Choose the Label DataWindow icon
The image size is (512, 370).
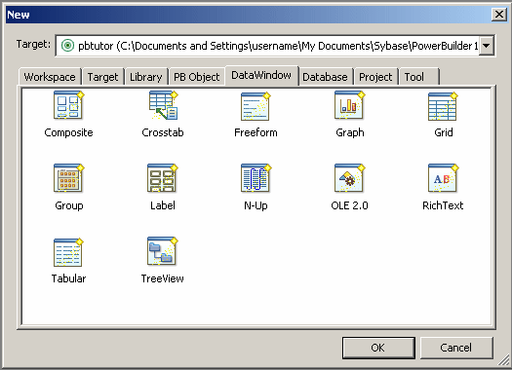163,178
